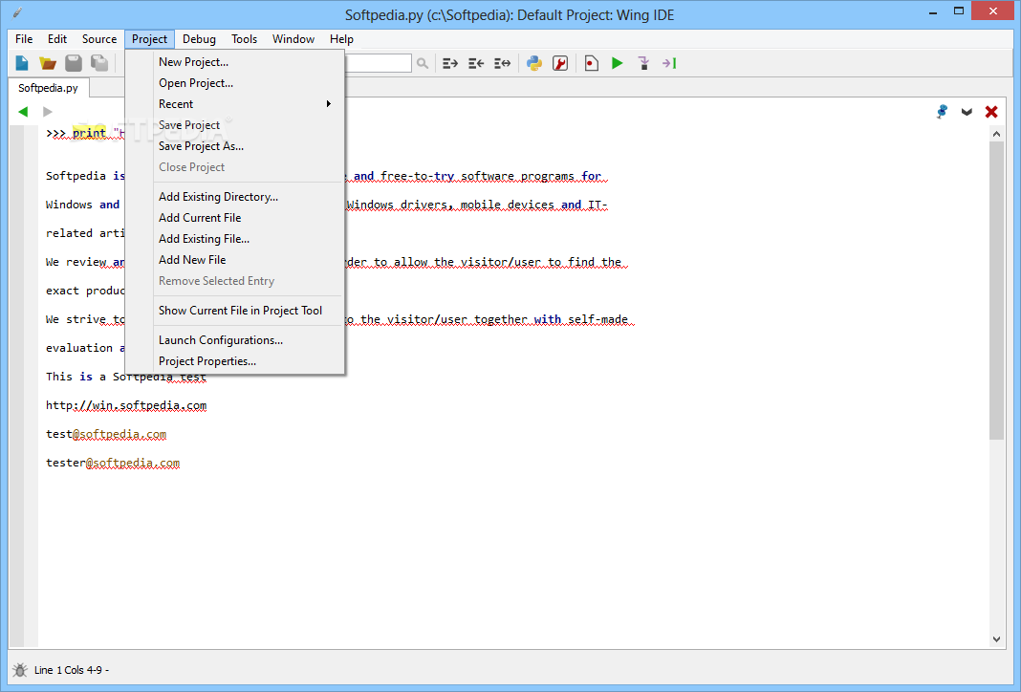Close the open Project menu
The width and height of the screenshot is (1021, 692).
(x=150, y=39)
